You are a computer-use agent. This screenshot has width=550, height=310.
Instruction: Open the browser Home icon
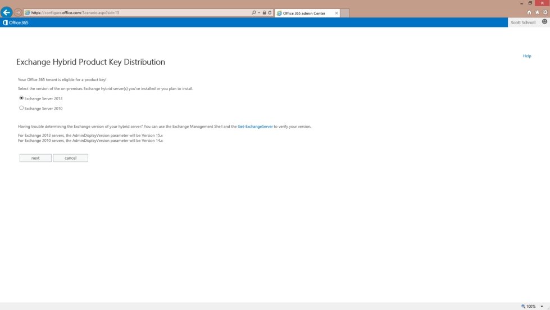529,12
